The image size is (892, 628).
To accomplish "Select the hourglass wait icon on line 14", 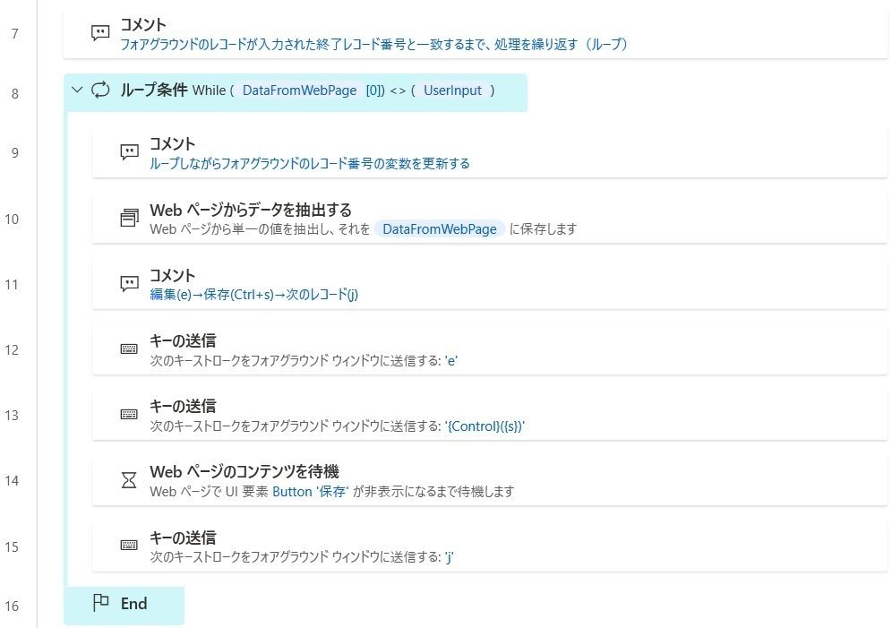I will pyautogui.click(x=129, y=480).
